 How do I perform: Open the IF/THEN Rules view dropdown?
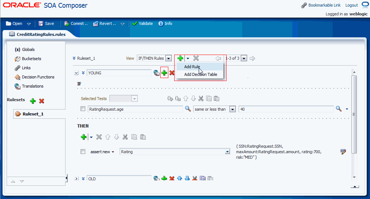click(x=168, y=58)
